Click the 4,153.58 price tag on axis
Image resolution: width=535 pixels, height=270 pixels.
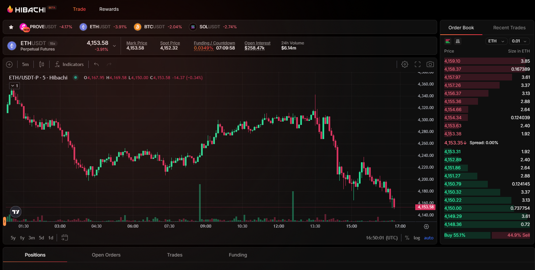(x=425, y=207)
